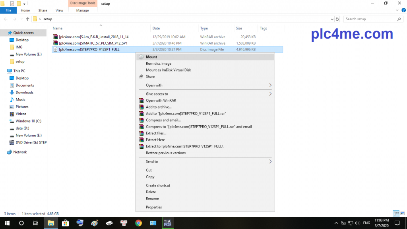Open Windows 10 (C:) drive
Viewport: 407px width, 229px height.
tap(28, 121)
